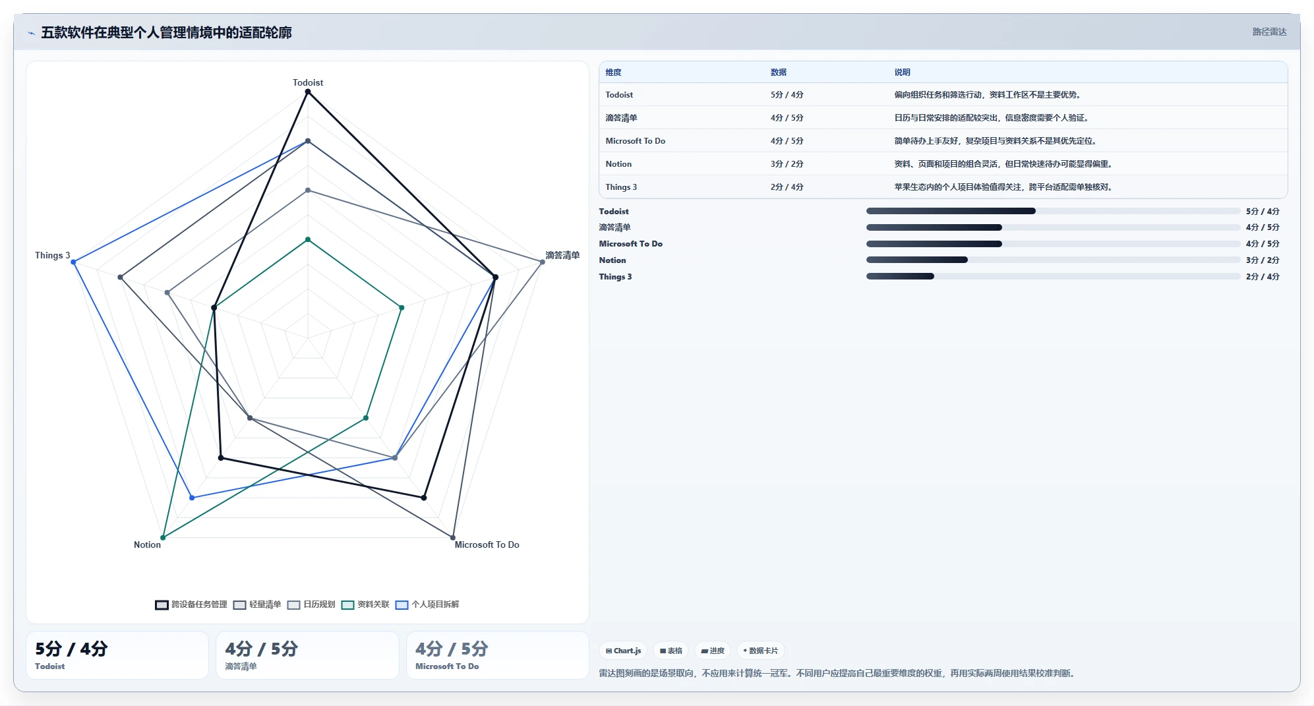The width and height of the screenshot is (1314, 706).
Task: Click the 2分 / 4分 cell in the Things 3 table row
Action: (x=787, y=187)
